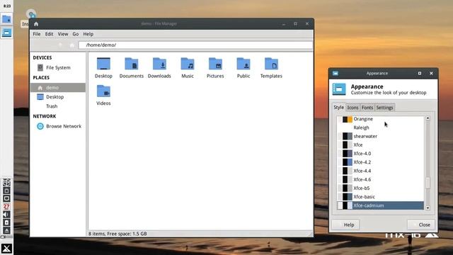Click the theme list scrollbar thumb
The width and height of the screenshot is (453, 255).
(x=428, y=183)
